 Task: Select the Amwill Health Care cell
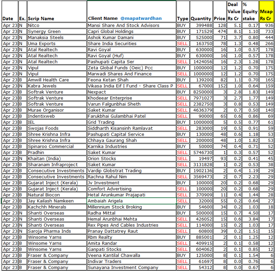(57, 80)
